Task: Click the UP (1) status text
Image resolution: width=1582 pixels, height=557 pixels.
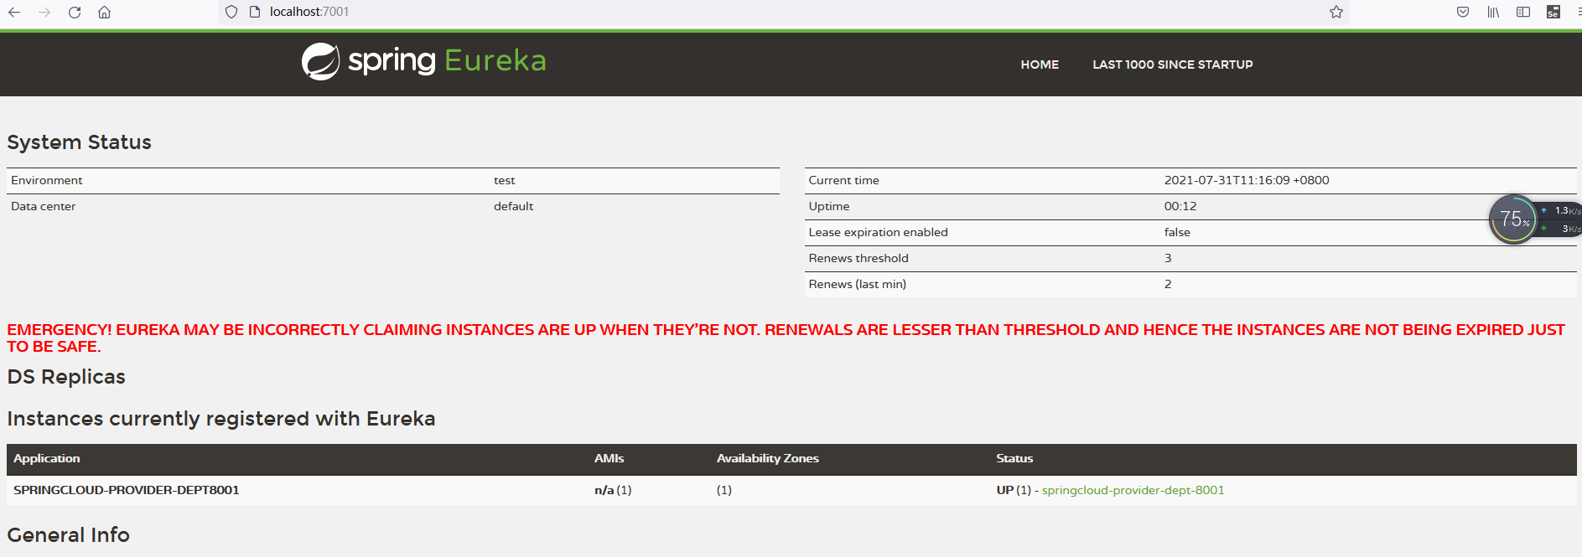Action: pos(1014,490)
